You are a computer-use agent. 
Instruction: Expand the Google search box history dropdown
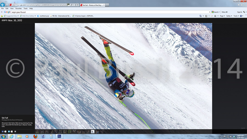pos(209,12)
